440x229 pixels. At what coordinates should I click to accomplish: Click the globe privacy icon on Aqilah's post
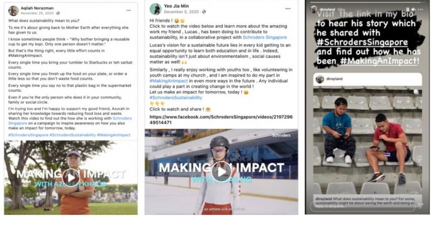pyautogui.click(x=58, y=13)
